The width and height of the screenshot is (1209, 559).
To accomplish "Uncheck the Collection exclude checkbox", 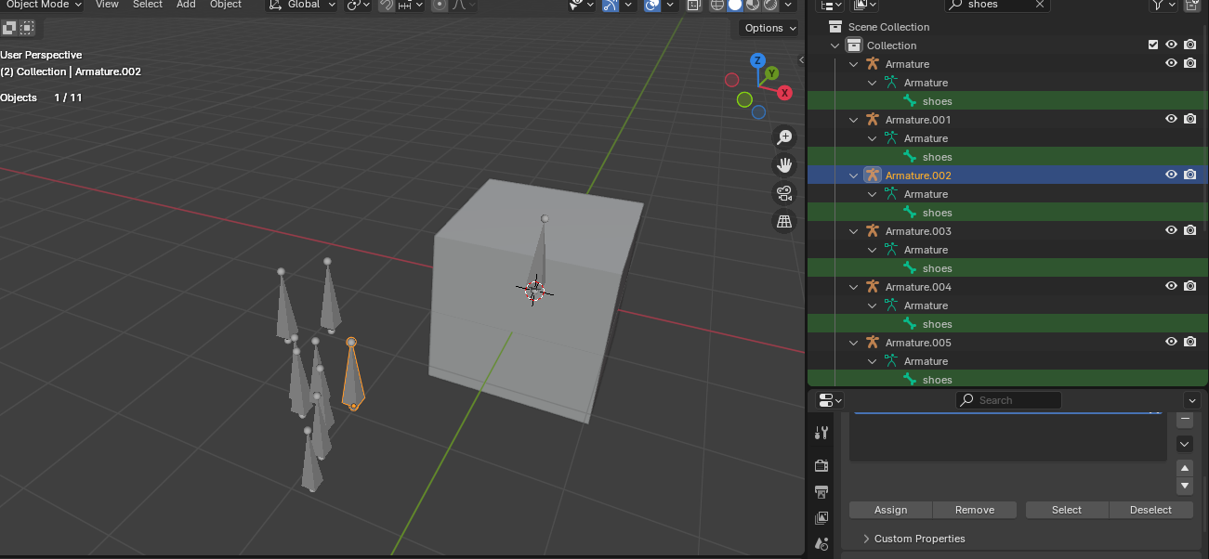I will tap(1153, 45).
